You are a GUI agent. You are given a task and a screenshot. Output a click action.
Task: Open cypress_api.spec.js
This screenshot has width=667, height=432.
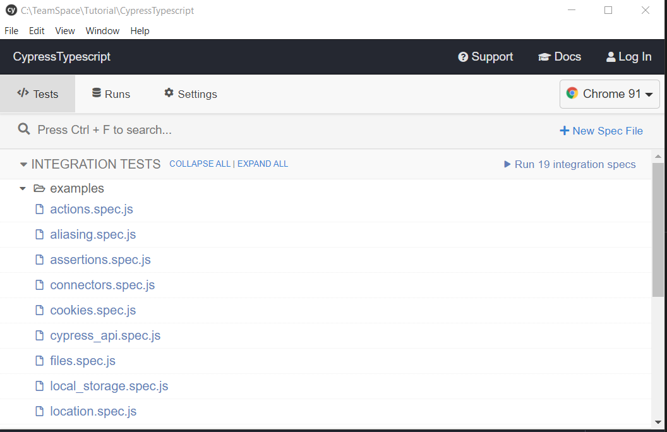tap(105, 335)
